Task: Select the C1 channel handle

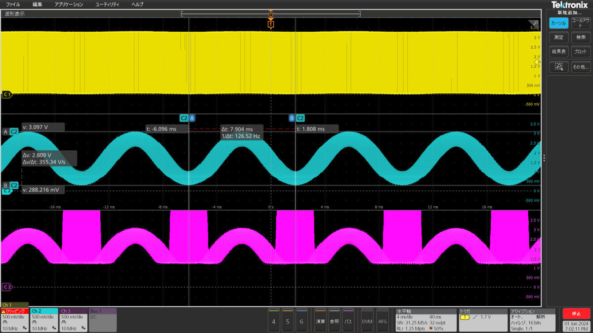Action: pyautogui.click(x=7, y=94)
